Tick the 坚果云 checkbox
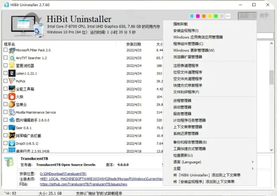The image size is (277, 196). [6, 104]
